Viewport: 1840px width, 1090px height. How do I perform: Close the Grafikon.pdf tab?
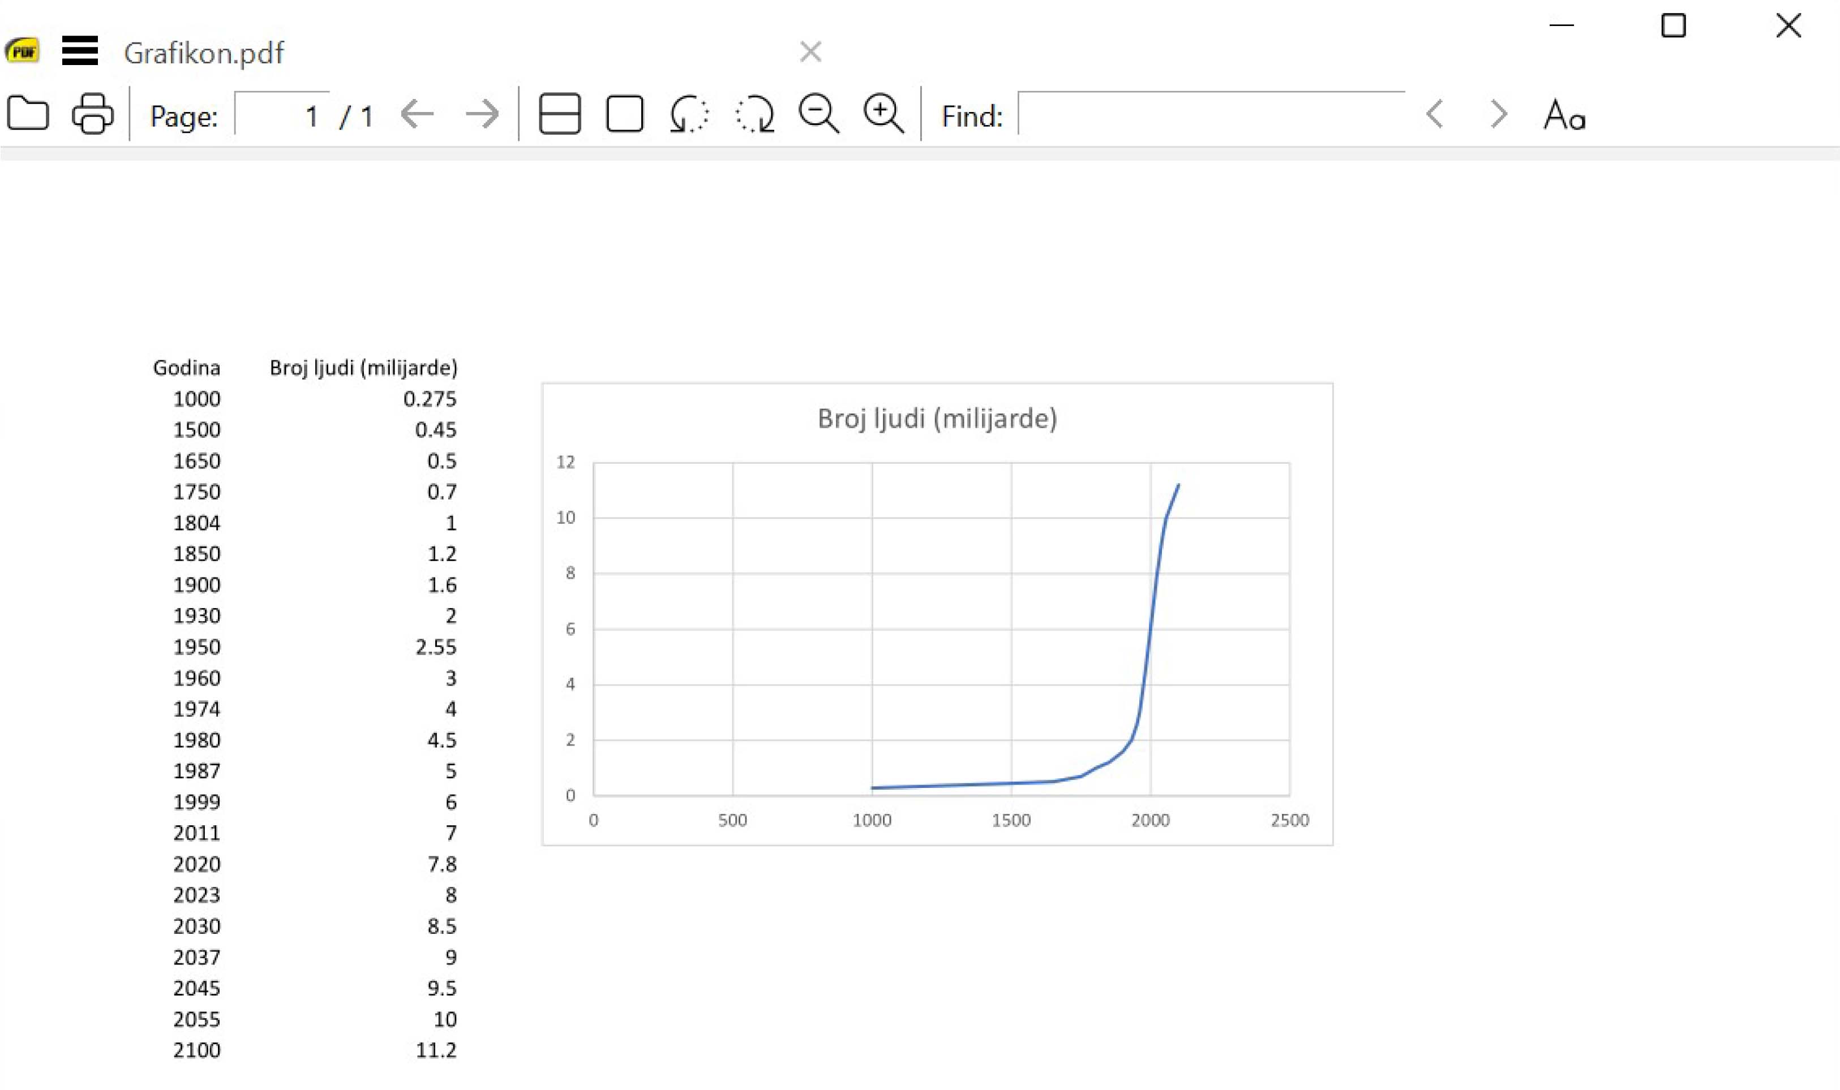810,51
